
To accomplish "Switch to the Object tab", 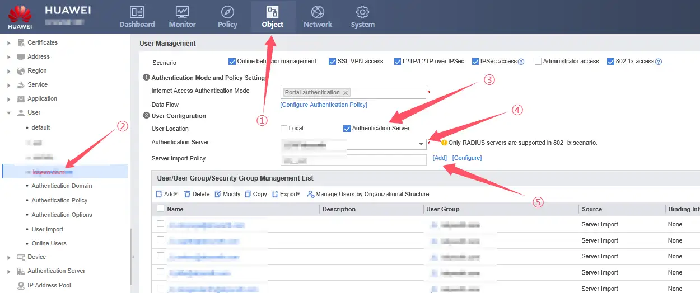I will [x=273, y=17].
